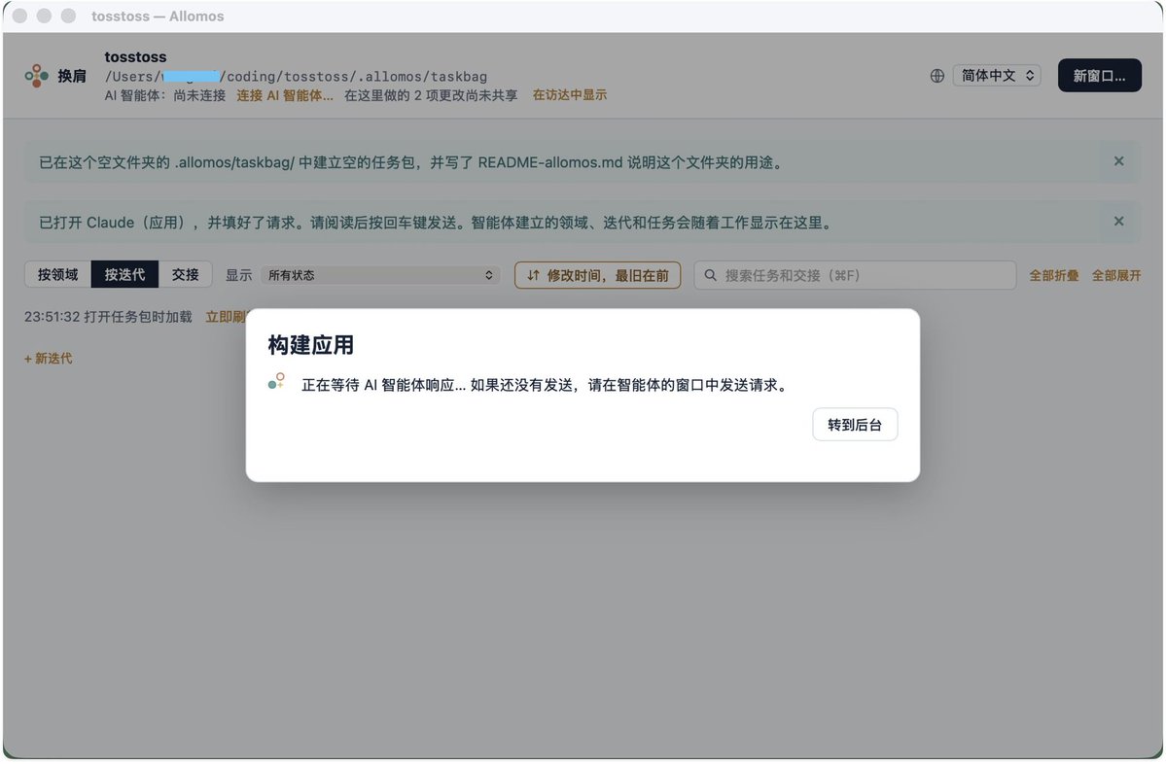Click the globe language icon

pyautogui.click(x=936, y=76)
